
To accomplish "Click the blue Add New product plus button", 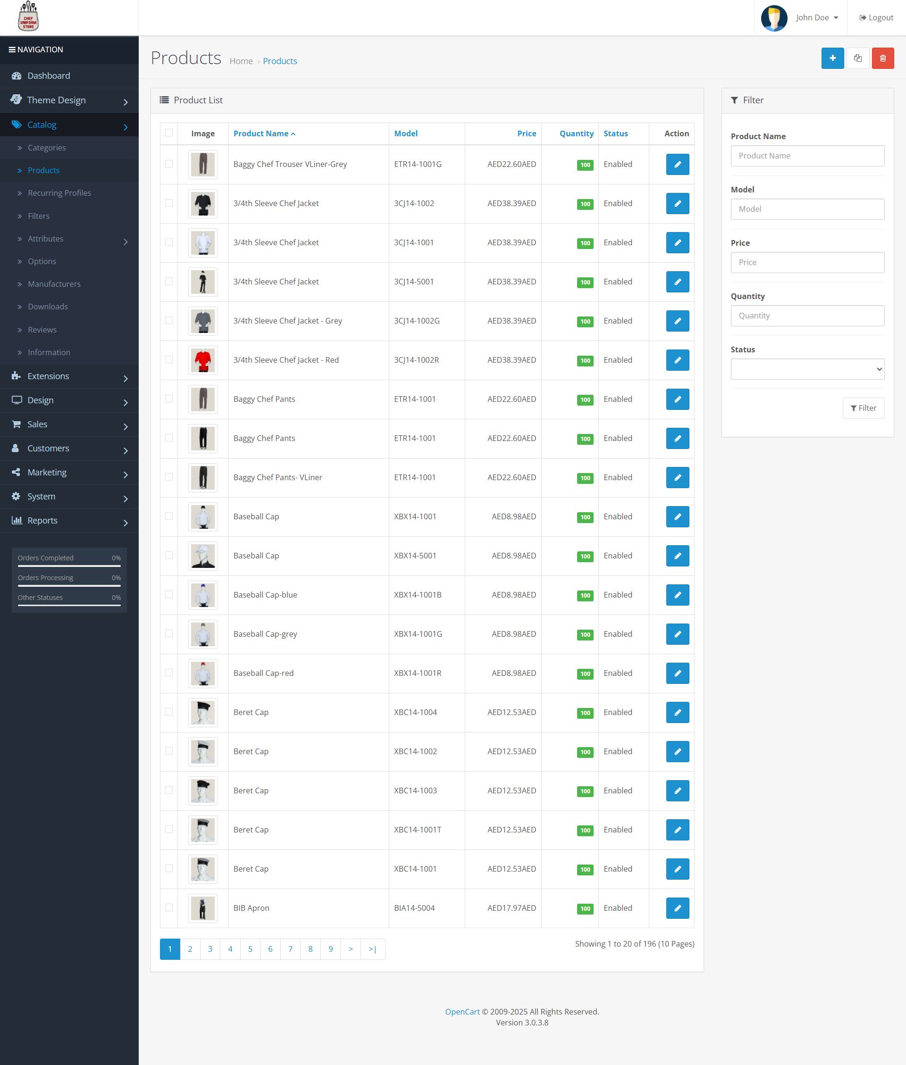I will point(832,58).
